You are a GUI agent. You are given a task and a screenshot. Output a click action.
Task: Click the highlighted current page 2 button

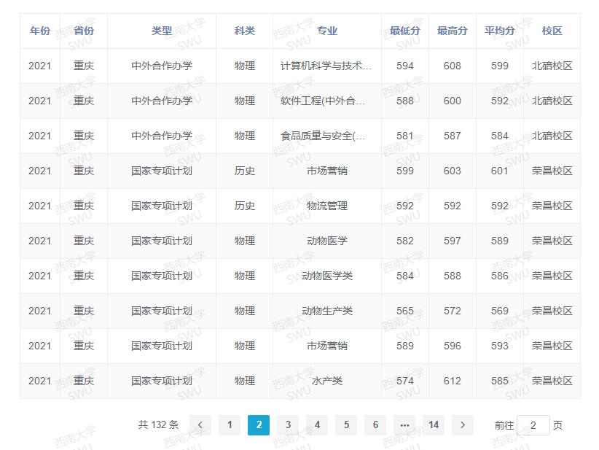point(259,424)
